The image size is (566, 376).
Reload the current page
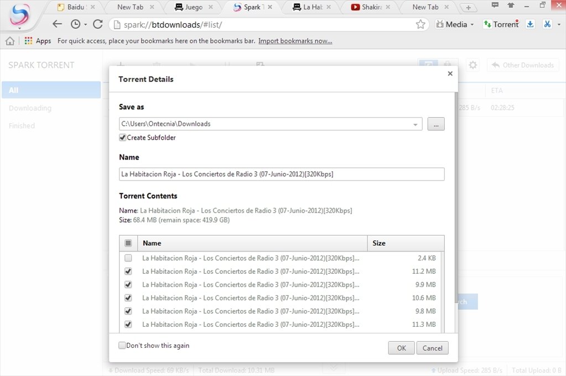(97, 24)
